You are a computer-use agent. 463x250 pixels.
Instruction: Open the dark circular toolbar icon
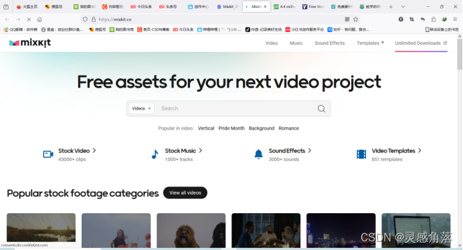point(401,19)
